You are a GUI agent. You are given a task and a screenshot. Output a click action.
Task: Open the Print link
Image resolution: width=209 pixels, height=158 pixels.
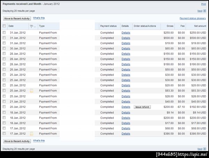[203, 4]
